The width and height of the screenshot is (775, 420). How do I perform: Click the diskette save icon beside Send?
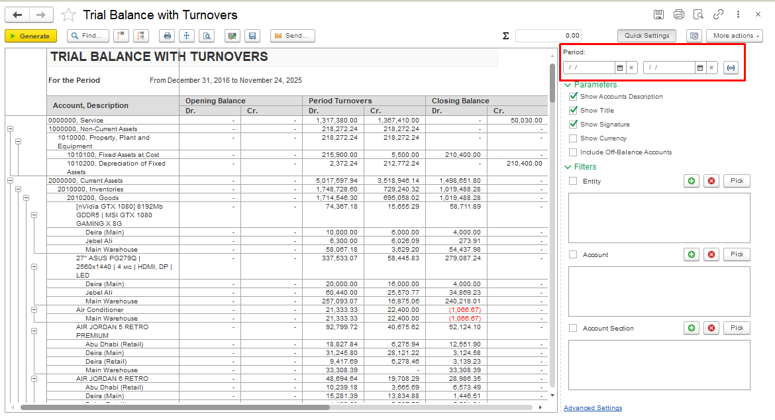point(252,36)
